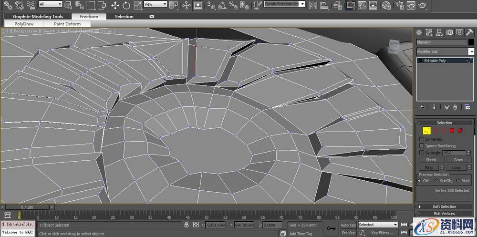Open Select by Name list icon
This screenshot has height=237, width=477.
(x=79, y=5)
